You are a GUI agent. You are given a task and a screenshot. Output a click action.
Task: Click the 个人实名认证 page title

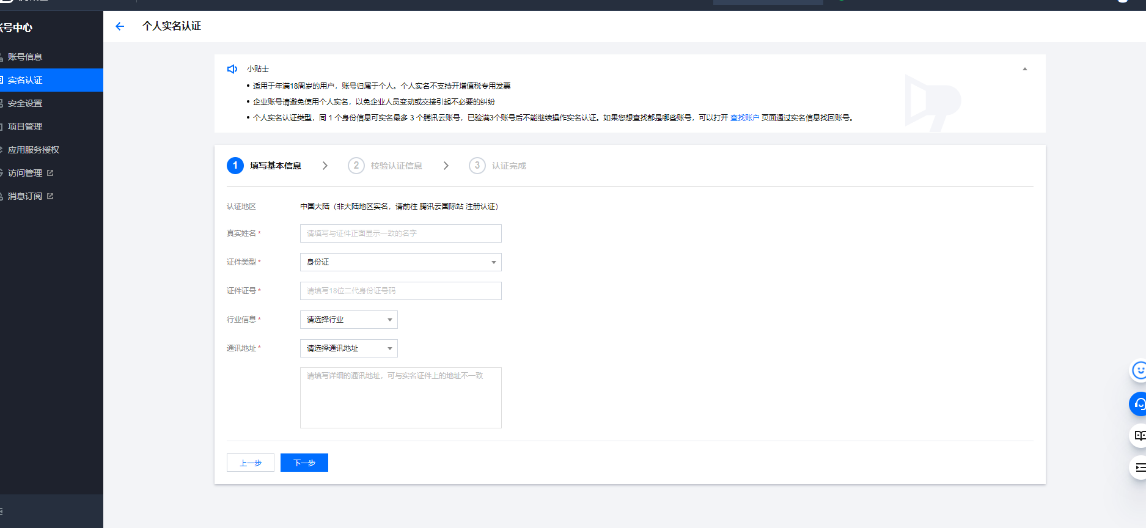click(x=172, y=26)
